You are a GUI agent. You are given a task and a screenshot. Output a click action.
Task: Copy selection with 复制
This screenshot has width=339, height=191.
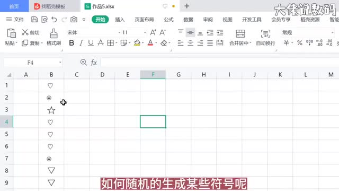[31, 43]
